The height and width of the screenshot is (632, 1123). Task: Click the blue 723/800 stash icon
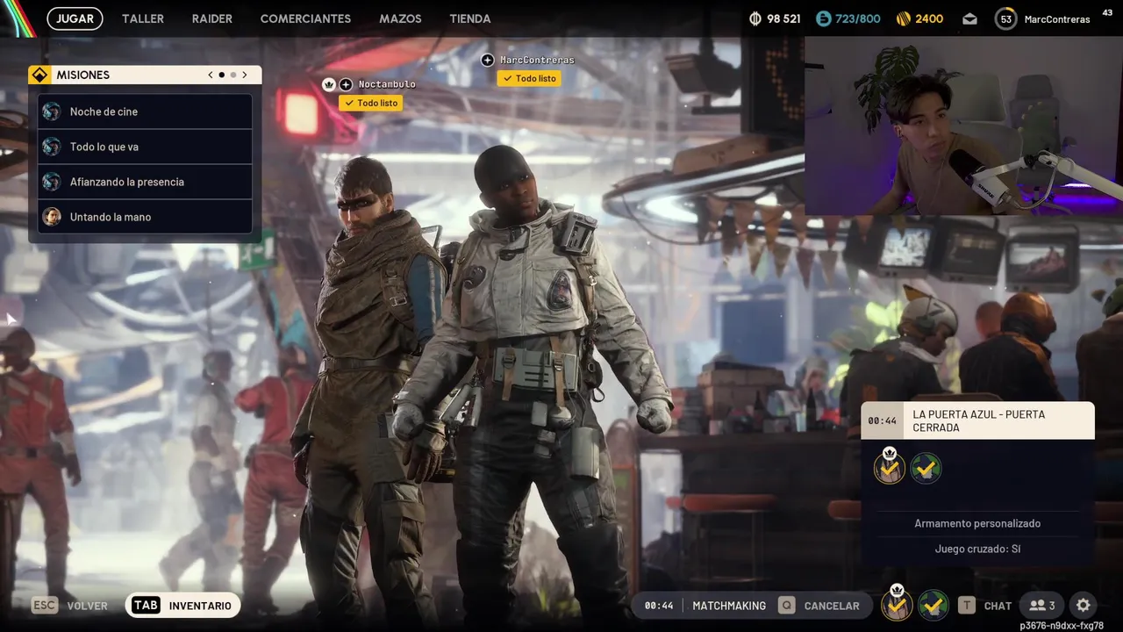tap(823, 18)
